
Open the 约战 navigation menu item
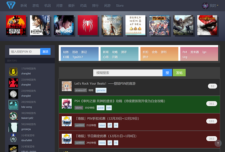(x=83, y=6)
